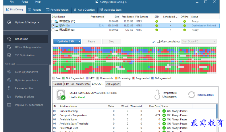Click the Improve PC performance icon
Screen dimensions: 226x132
tap(9, 105)
